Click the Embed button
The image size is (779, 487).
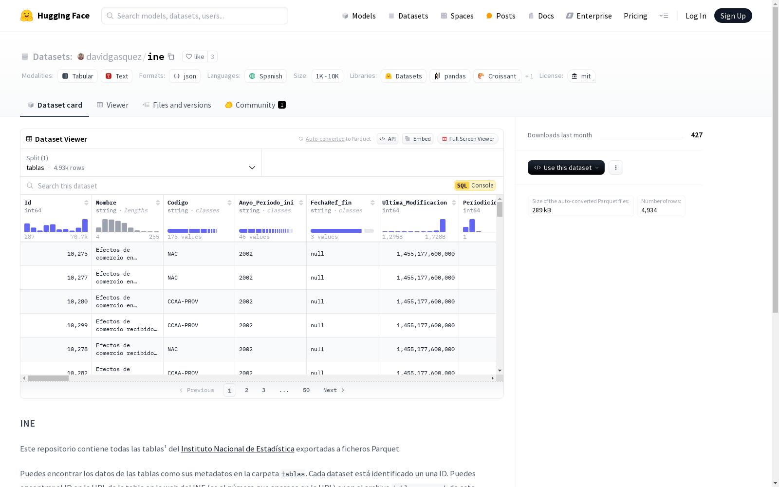[x=418, y=139]
